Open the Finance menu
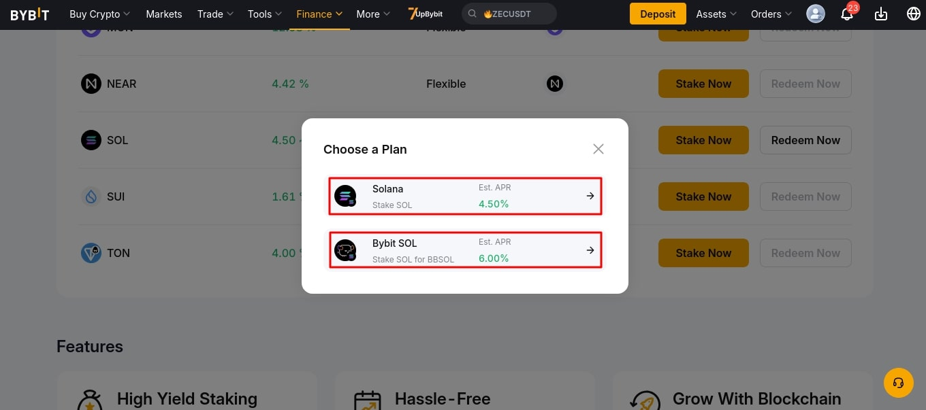This screenshot has width=926, height=410. (x=319, y=14)
